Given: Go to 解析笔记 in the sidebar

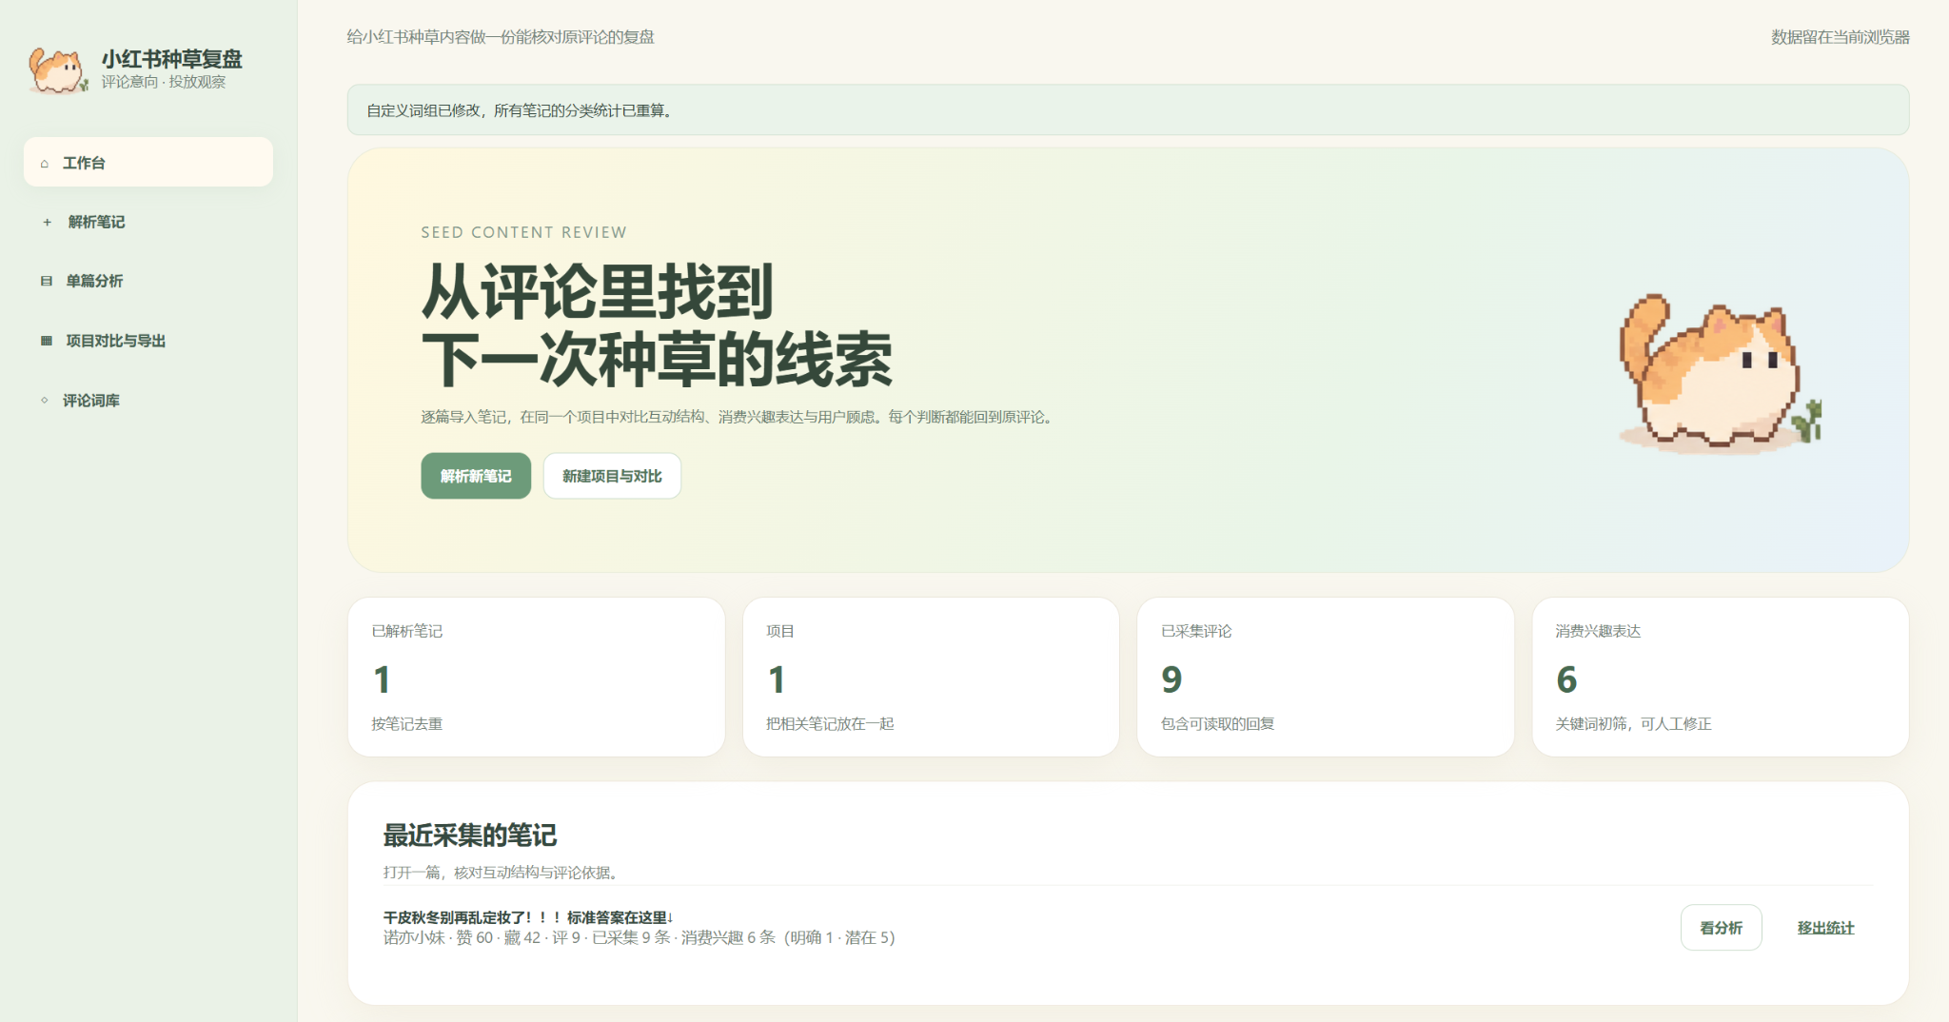Looking at the screenshot, I should pyautogui.click(x=148, y=222).
